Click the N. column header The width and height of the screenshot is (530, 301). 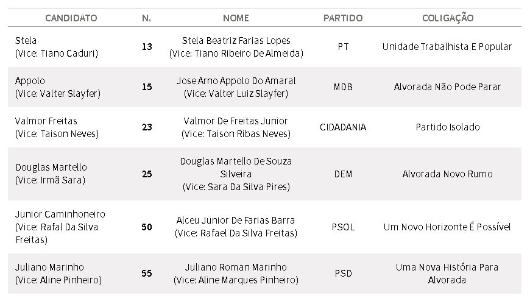coord(146,18)
